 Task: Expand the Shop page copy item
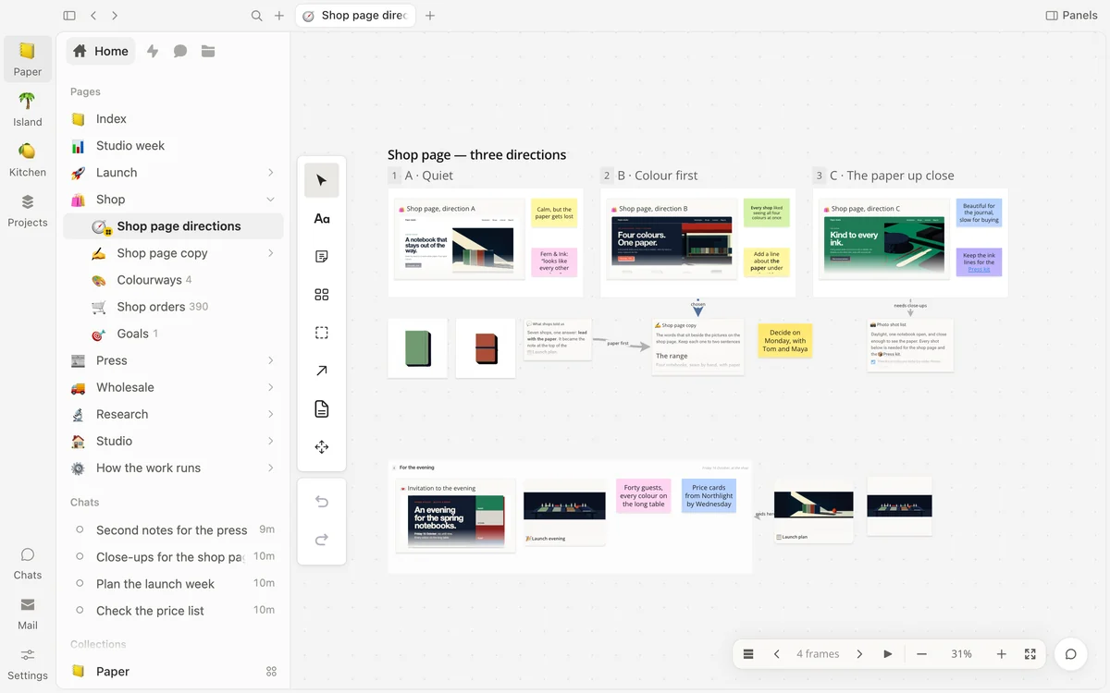point(270,253)
